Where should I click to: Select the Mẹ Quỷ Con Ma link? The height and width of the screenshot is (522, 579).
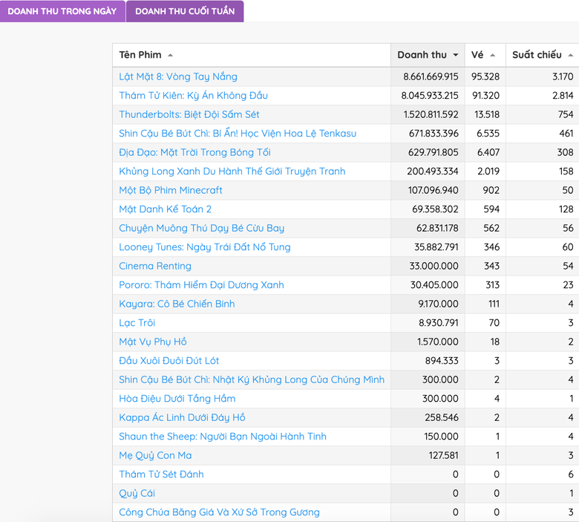[x=155, y=455]
